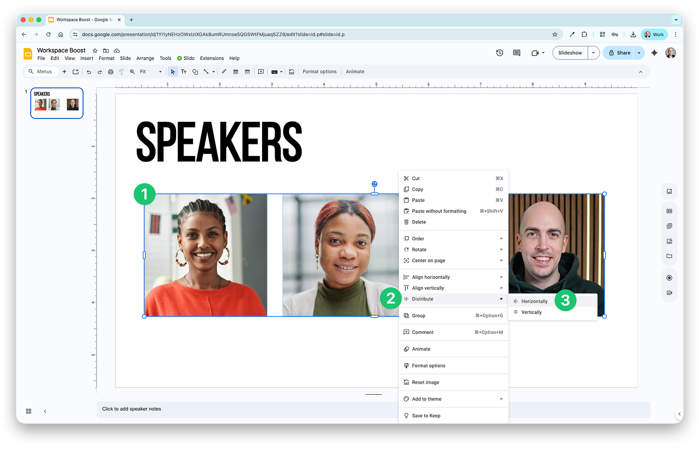
Task: Click the paint format roller icon
Action: click(x=121, y=71)
